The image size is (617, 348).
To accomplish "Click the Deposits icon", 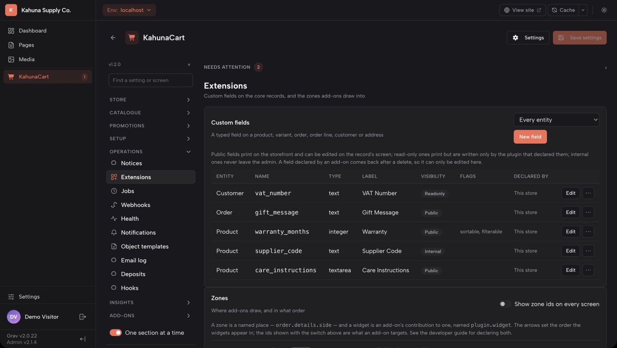I will click(114, 274).
